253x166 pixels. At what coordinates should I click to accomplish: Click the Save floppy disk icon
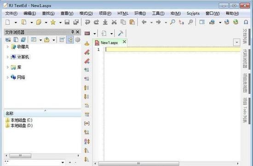(x=67, y=22)
